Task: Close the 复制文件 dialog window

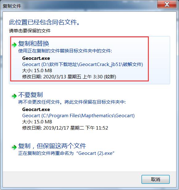Action: [167, 5]
